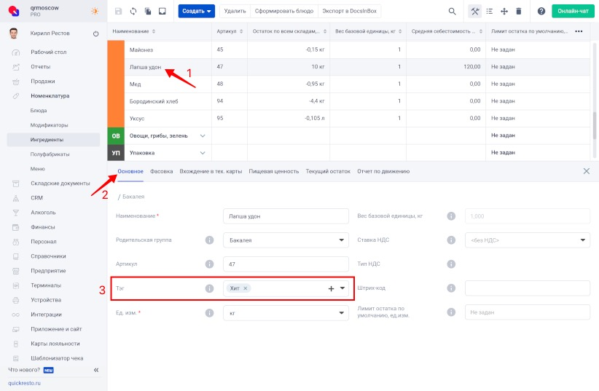Sort by Артикул column header

230,31
